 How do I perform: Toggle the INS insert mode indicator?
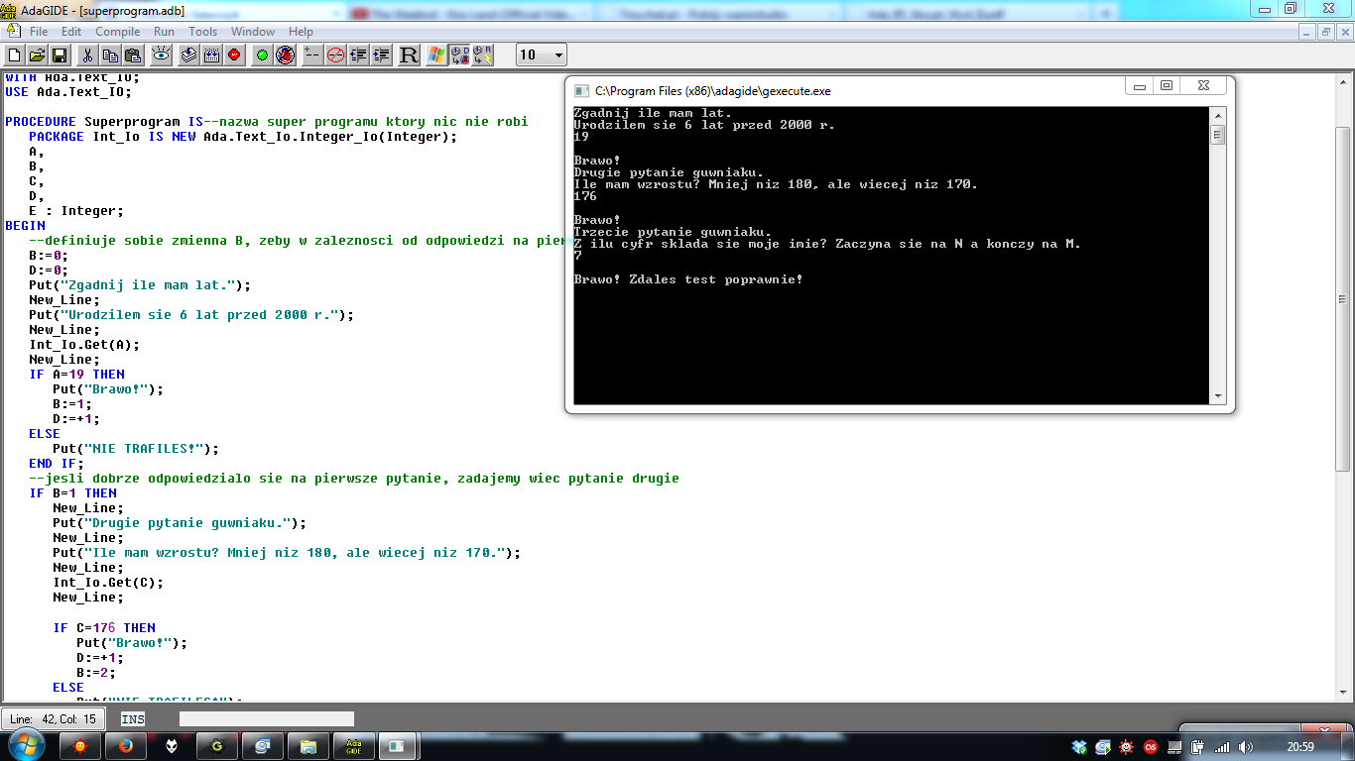click(132, 719)
